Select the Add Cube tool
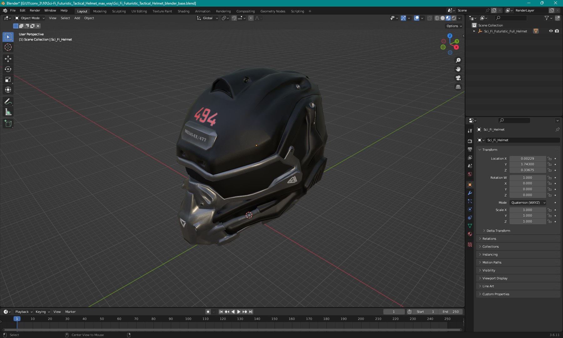 point(8,124)
